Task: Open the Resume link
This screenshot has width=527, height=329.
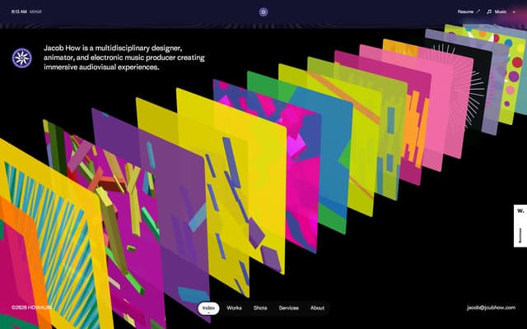Action: click(465, 12)
